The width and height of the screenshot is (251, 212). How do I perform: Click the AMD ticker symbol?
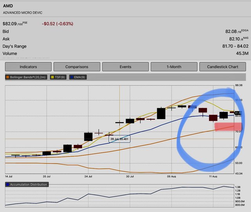8,6
